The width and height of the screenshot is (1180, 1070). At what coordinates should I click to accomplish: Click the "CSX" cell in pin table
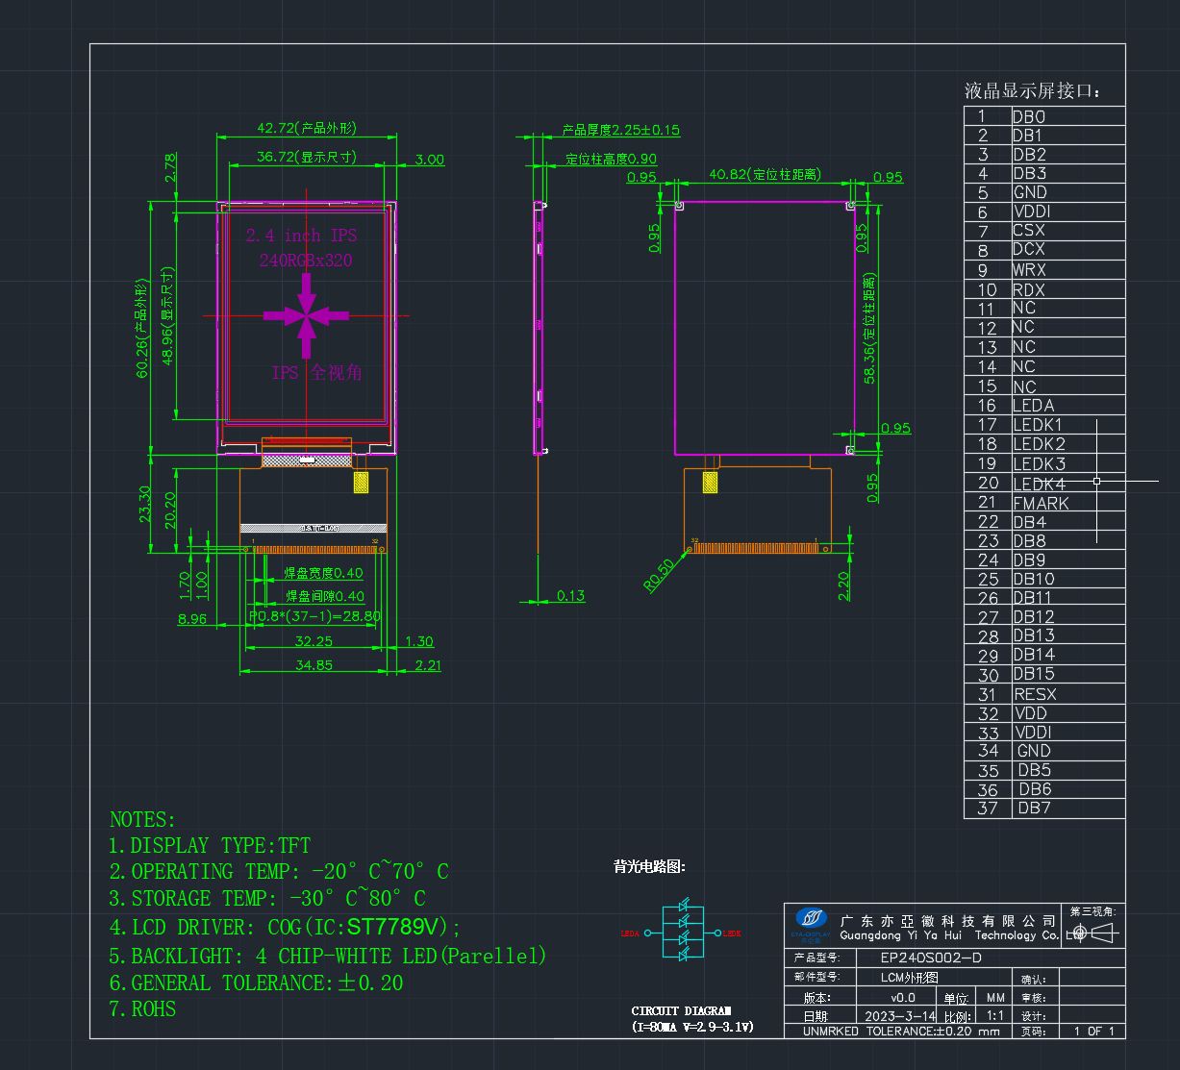[1028, 231]
